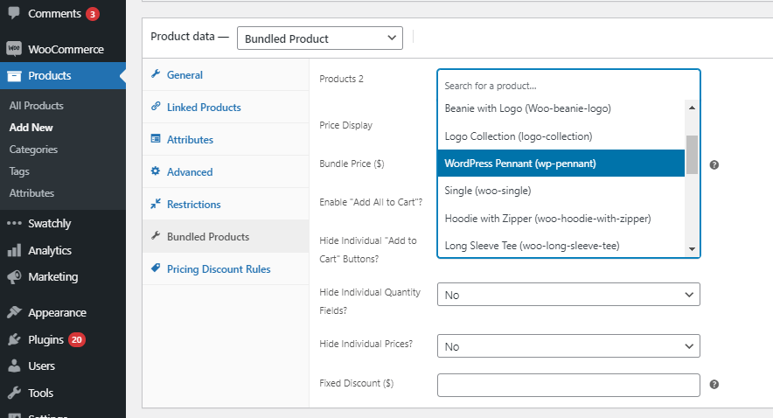Click the Analytics bar chart icon
The width and height of the screenshot is (773, 418).
[14, 250]
